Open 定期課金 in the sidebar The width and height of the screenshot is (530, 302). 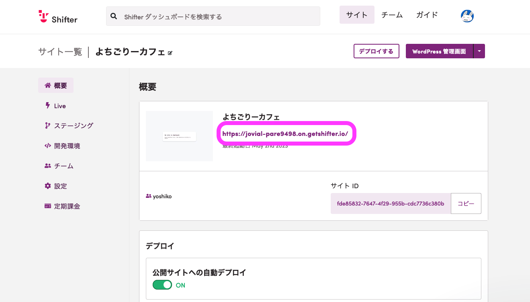click(x=62, y=206)
